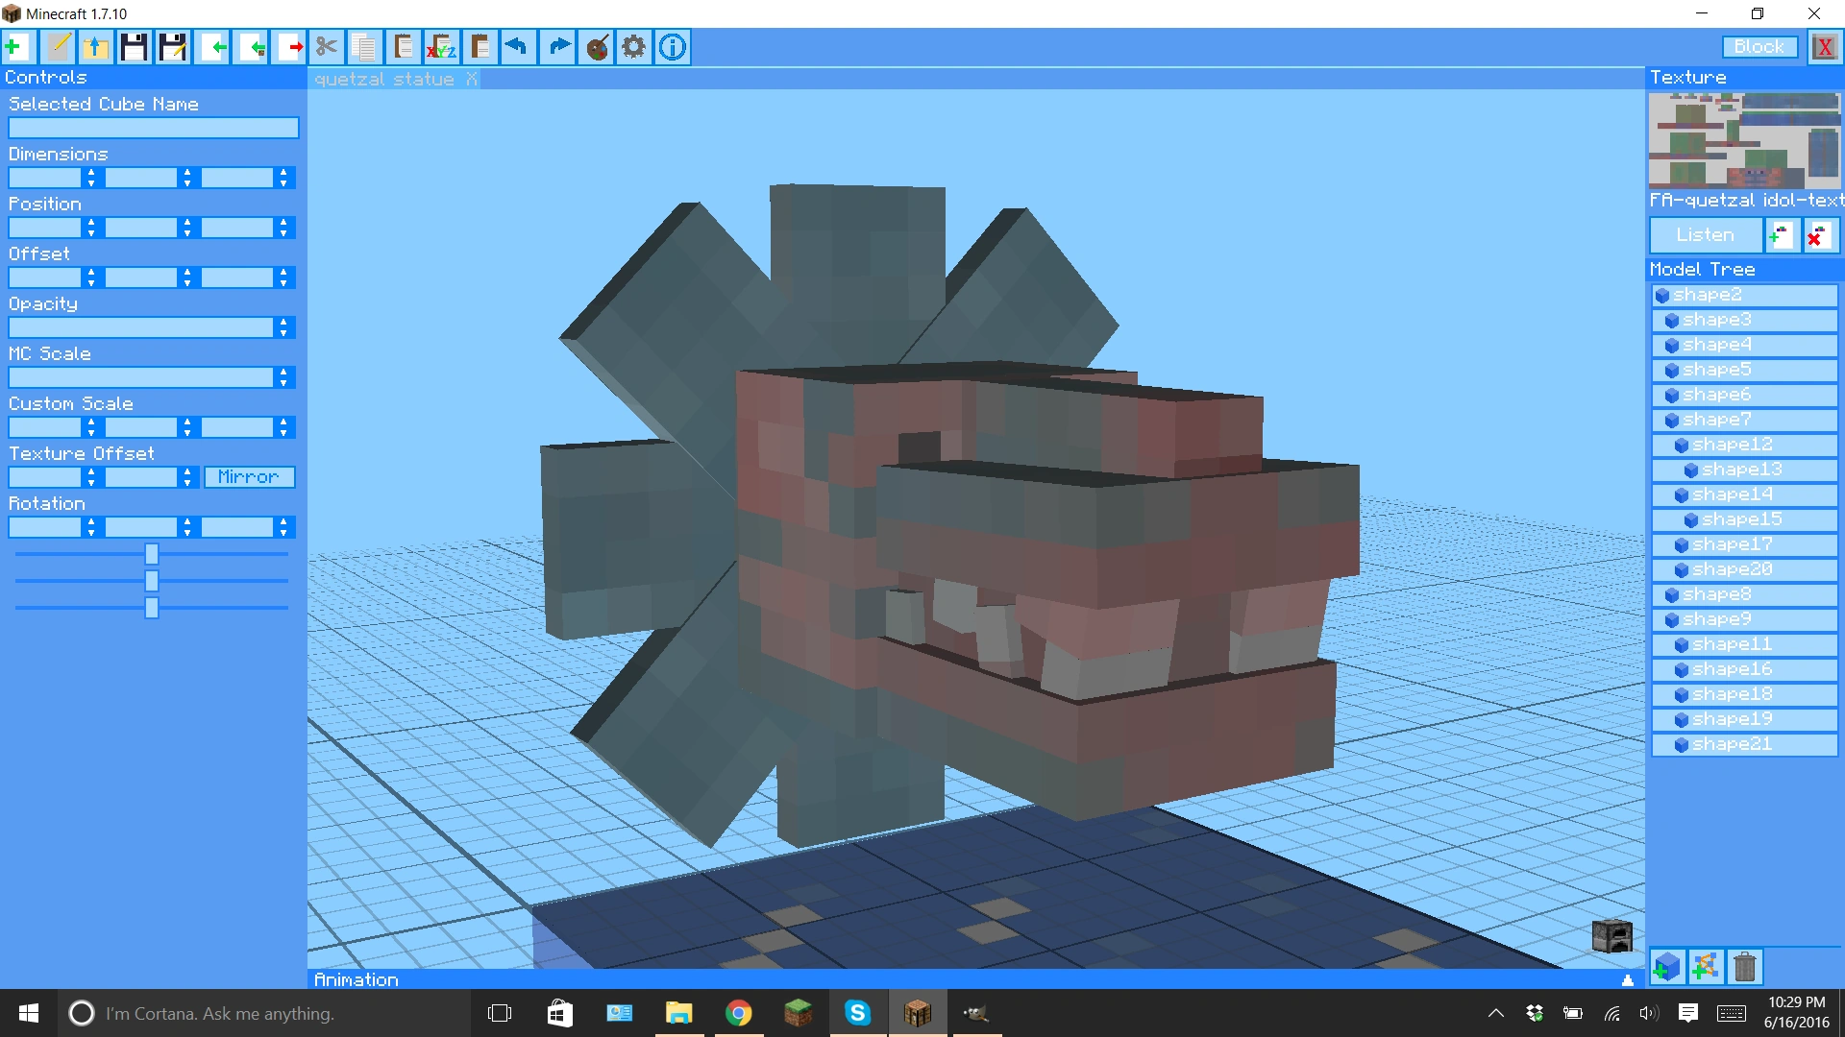
Task: Open settings via the gear icon
Action: [634, 46]
